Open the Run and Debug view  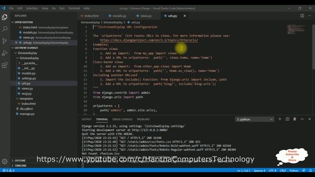coord(4,53)
